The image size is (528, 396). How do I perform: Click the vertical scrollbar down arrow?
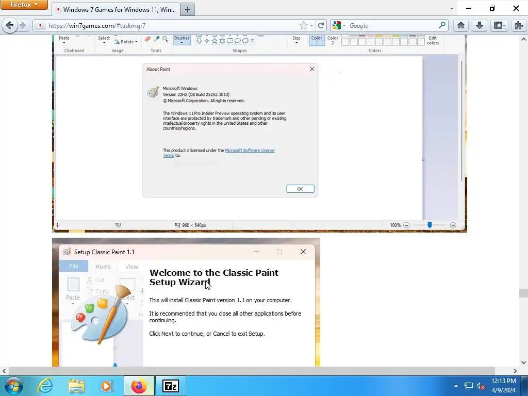(524, 362)
